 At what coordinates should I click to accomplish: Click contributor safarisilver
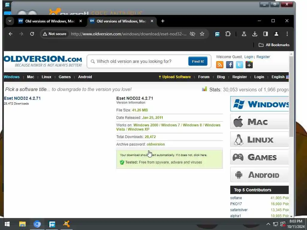tap(239, 210)
